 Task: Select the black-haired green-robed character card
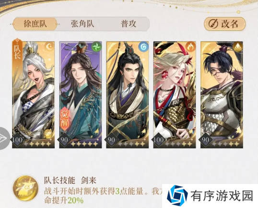point(128,95)
